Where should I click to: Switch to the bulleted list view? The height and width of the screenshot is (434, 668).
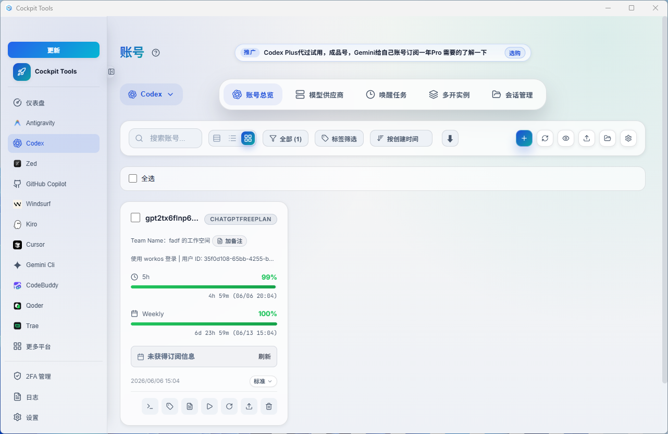click(232, 138)
